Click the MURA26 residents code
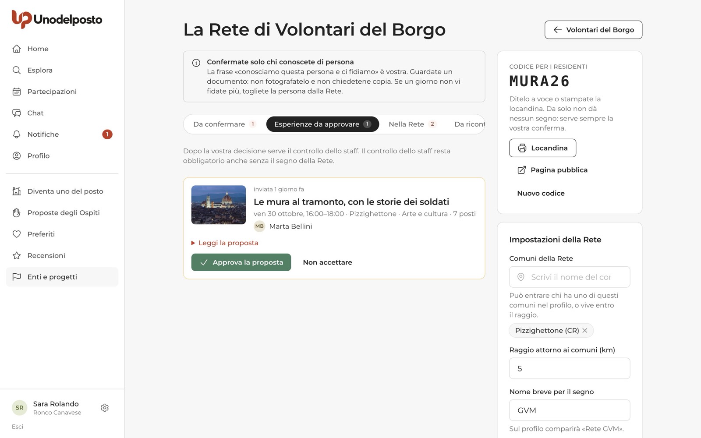The height and width of the screenshot is (438, 701). (539, 81)
